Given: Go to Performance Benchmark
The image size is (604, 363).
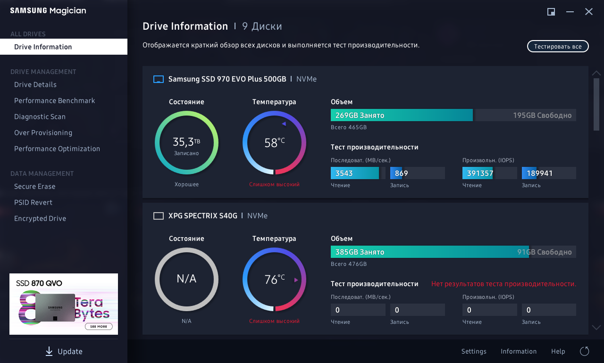Looking at the screenshot, I should pyautogui.click(x=55, y=100).
